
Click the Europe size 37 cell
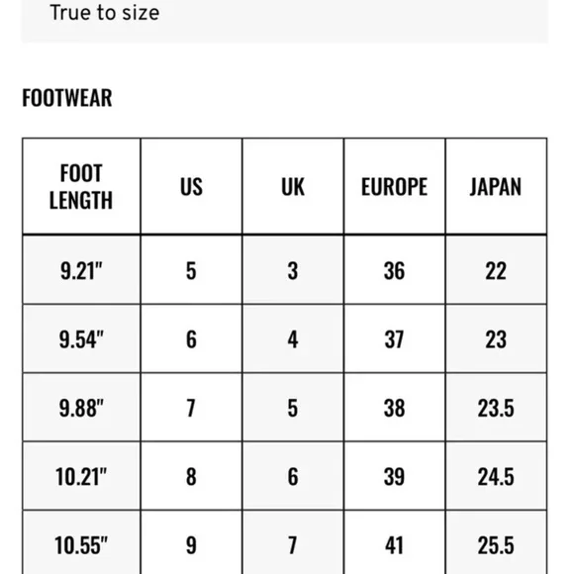[x=395, y=338]
